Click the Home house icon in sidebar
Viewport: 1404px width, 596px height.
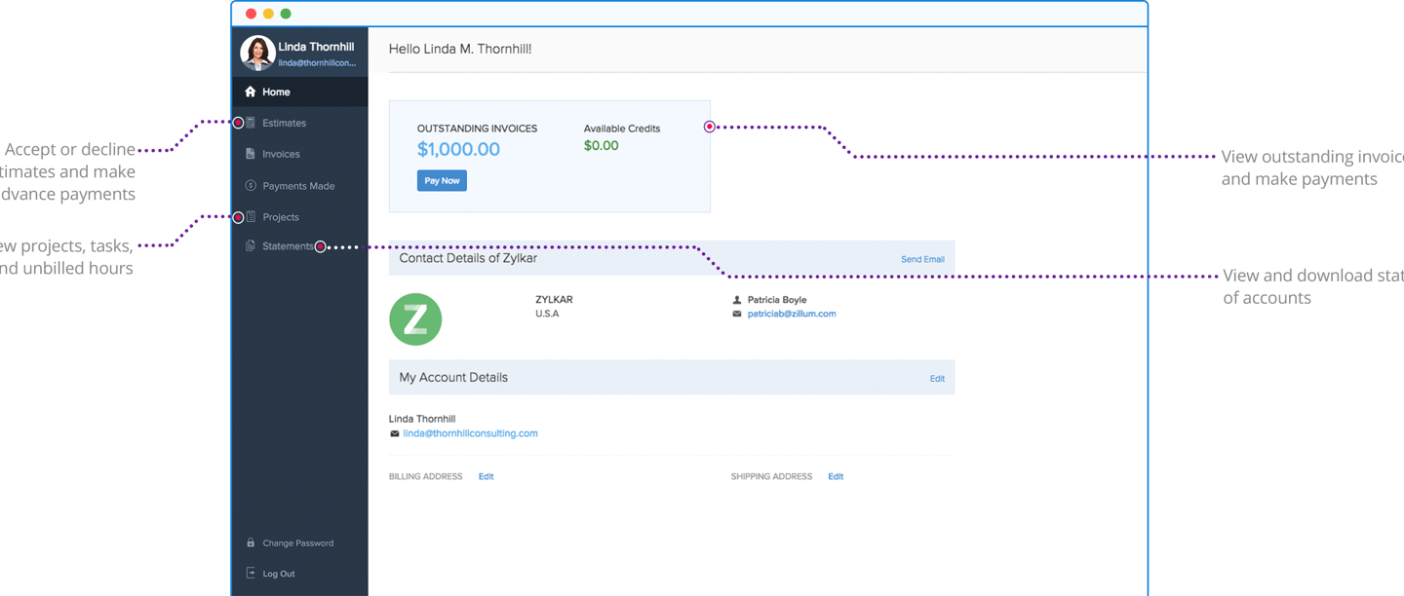[251, 92]
